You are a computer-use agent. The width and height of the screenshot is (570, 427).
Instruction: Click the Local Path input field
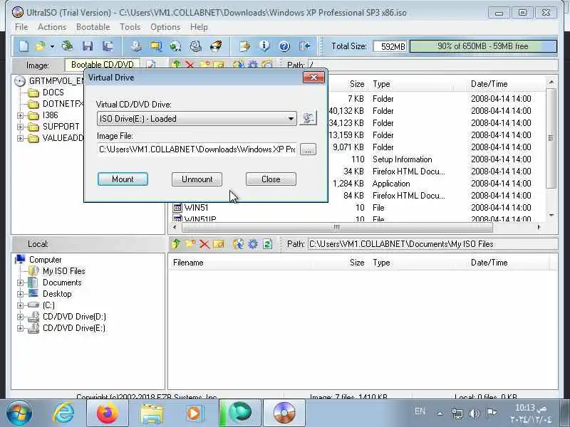point(432,244)
